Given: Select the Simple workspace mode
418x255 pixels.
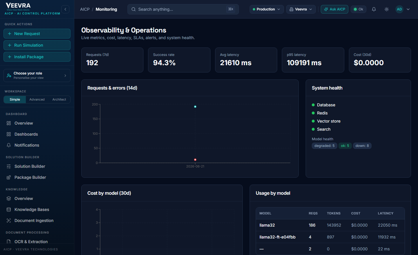Looking at the screenshot, I should point(15,99).
